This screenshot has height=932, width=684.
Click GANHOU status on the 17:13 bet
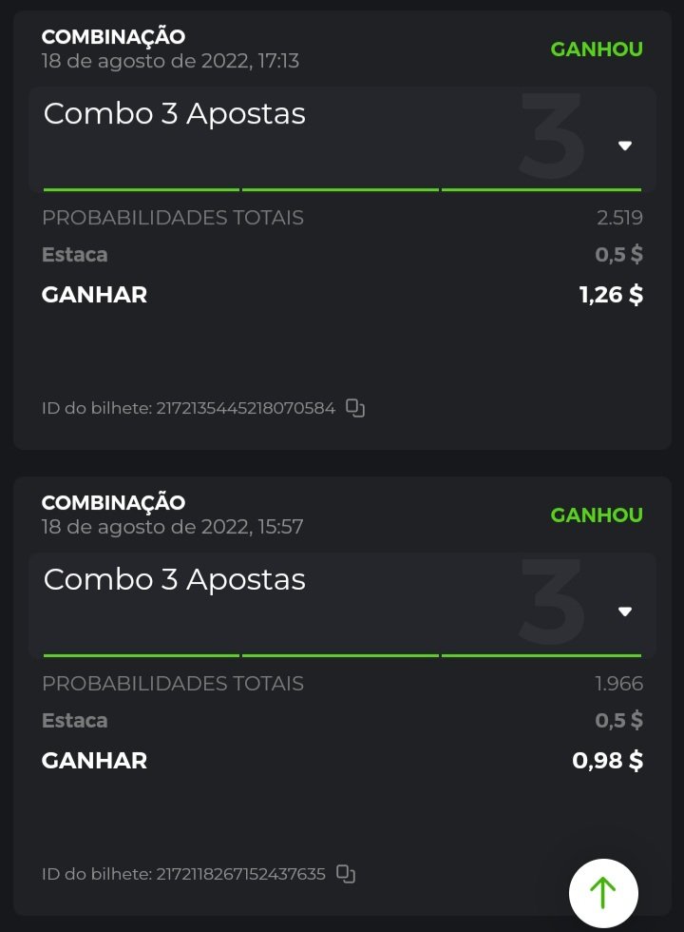click(597, 49)
